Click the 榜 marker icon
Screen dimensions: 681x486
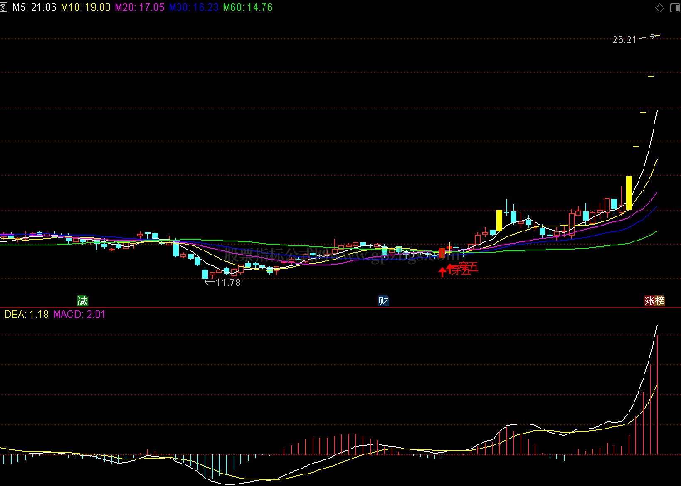tap(660, 300)
